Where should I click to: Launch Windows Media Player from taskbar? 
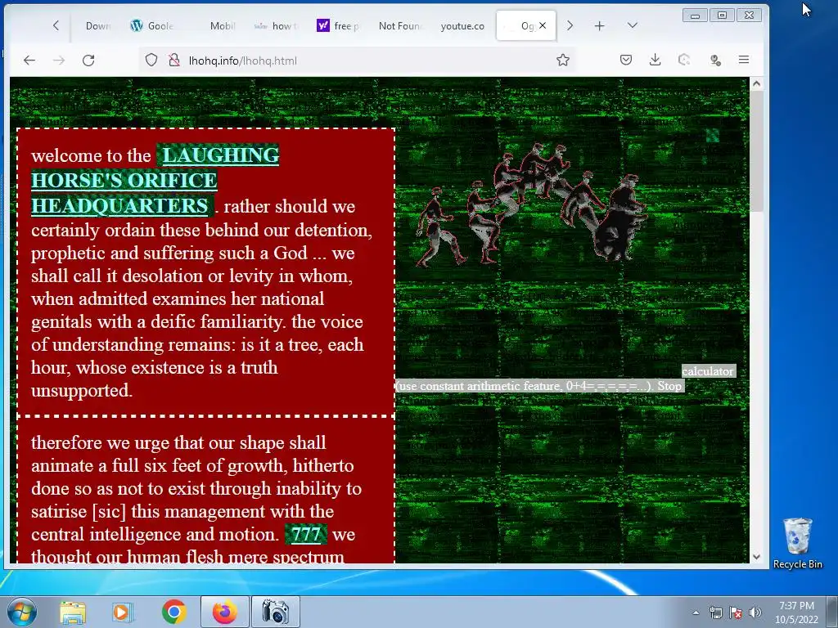122,612
